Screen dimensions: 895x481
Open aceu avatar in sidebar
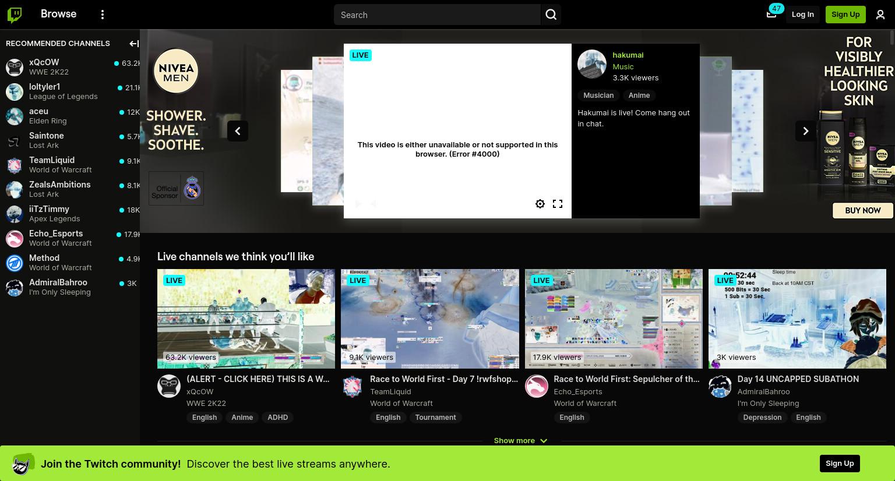(x=15, y=116)
